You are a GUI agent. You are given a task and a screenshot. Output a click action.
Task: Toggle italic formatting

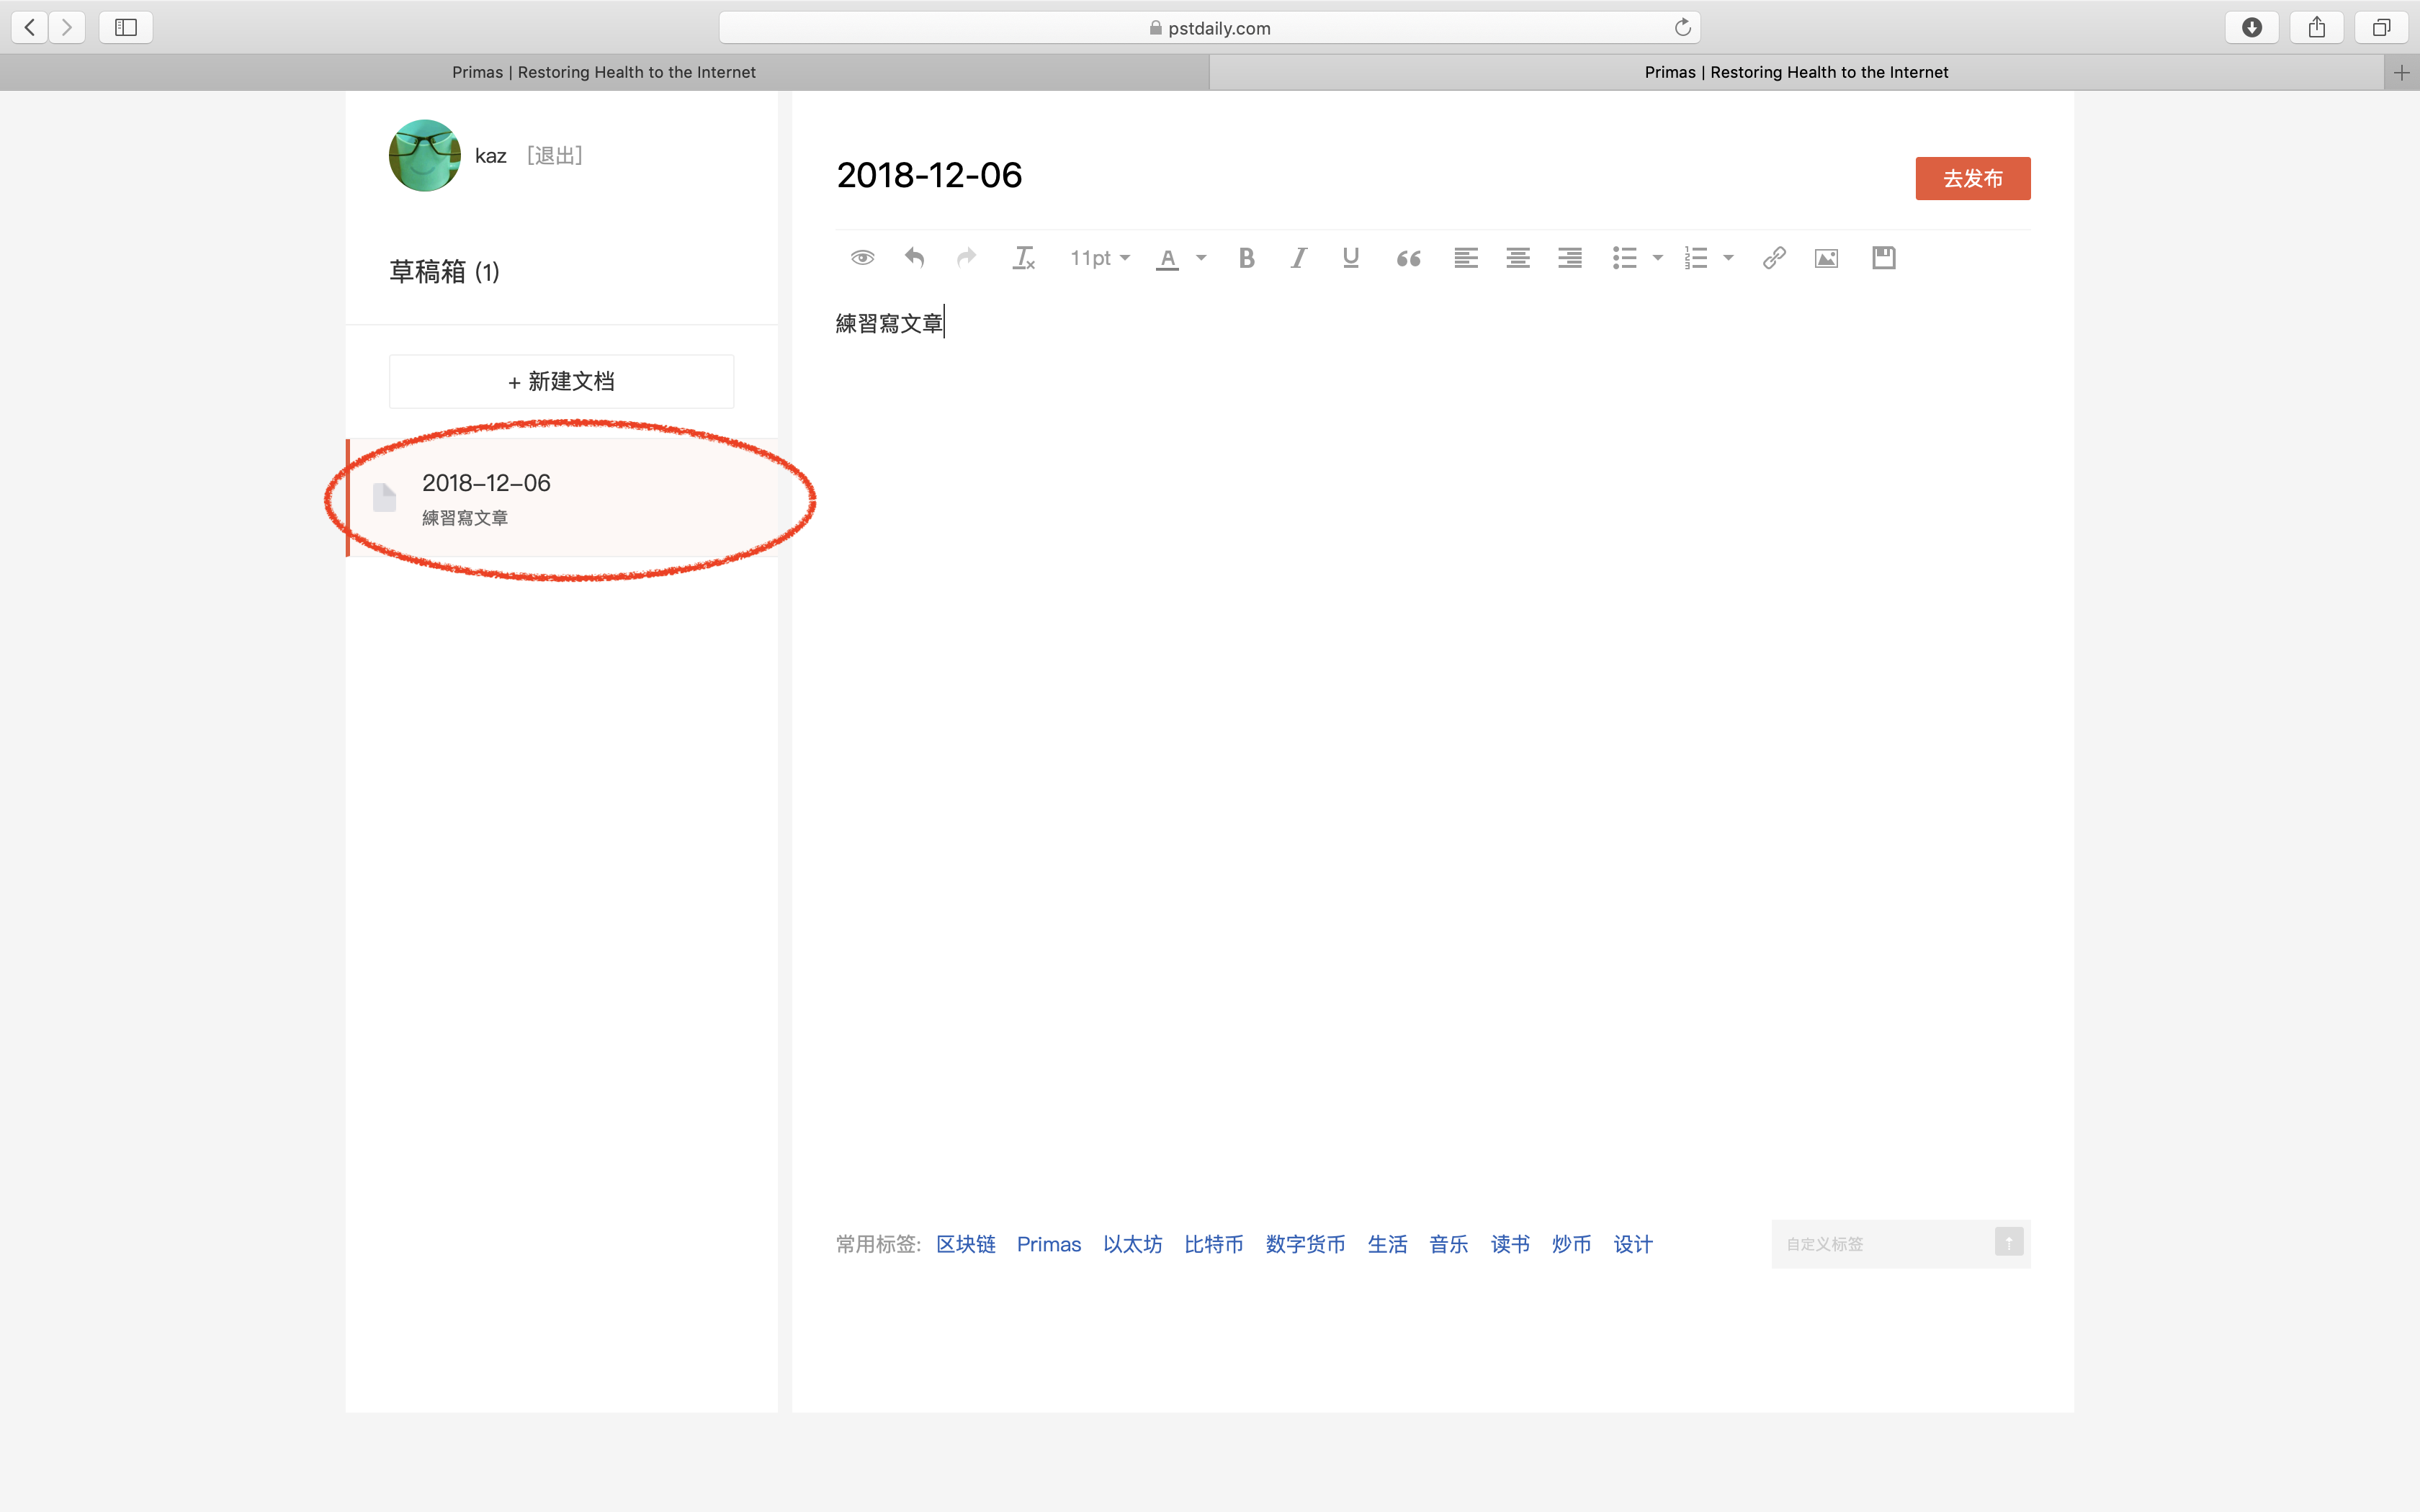pyautogui.click(x=1298, y=258)
